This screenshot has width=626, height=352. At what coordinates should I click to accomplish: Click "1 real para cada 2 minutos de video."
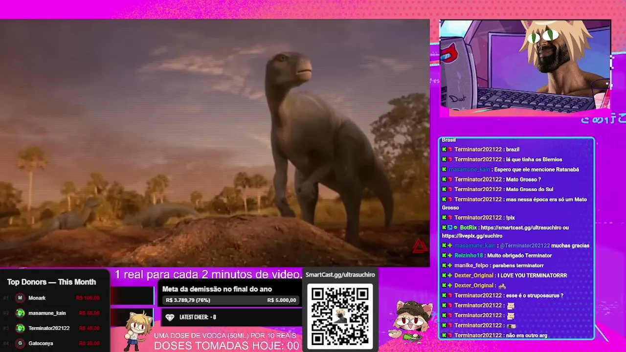[209, 274]
